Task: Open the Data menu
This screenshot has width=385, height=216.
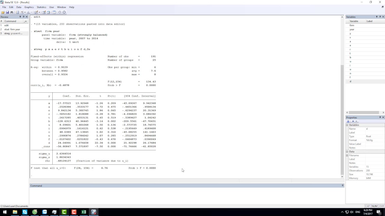Action: click(x=19, y=7)
